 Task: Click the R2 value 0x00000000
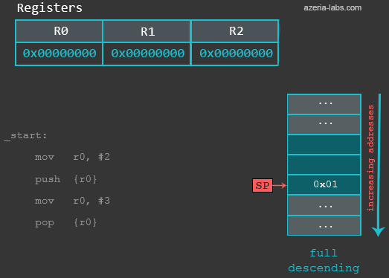pyautogui.click(x=236, y=54)
